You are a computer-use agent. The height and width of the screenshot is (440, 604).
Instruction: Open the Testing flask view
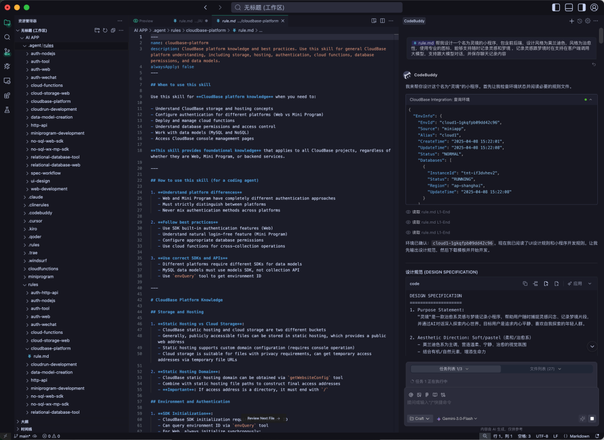click(x=7, y=110)
